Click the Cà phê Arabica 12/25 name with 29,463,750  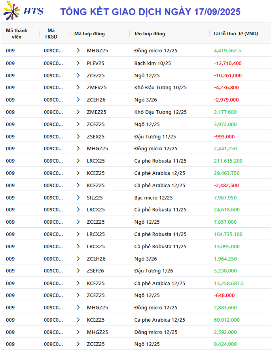click(159, 173)
